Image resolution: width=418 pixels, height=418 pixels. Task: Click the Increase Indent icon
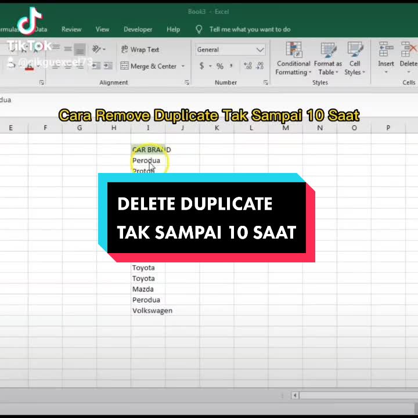[x=108, y=66]
